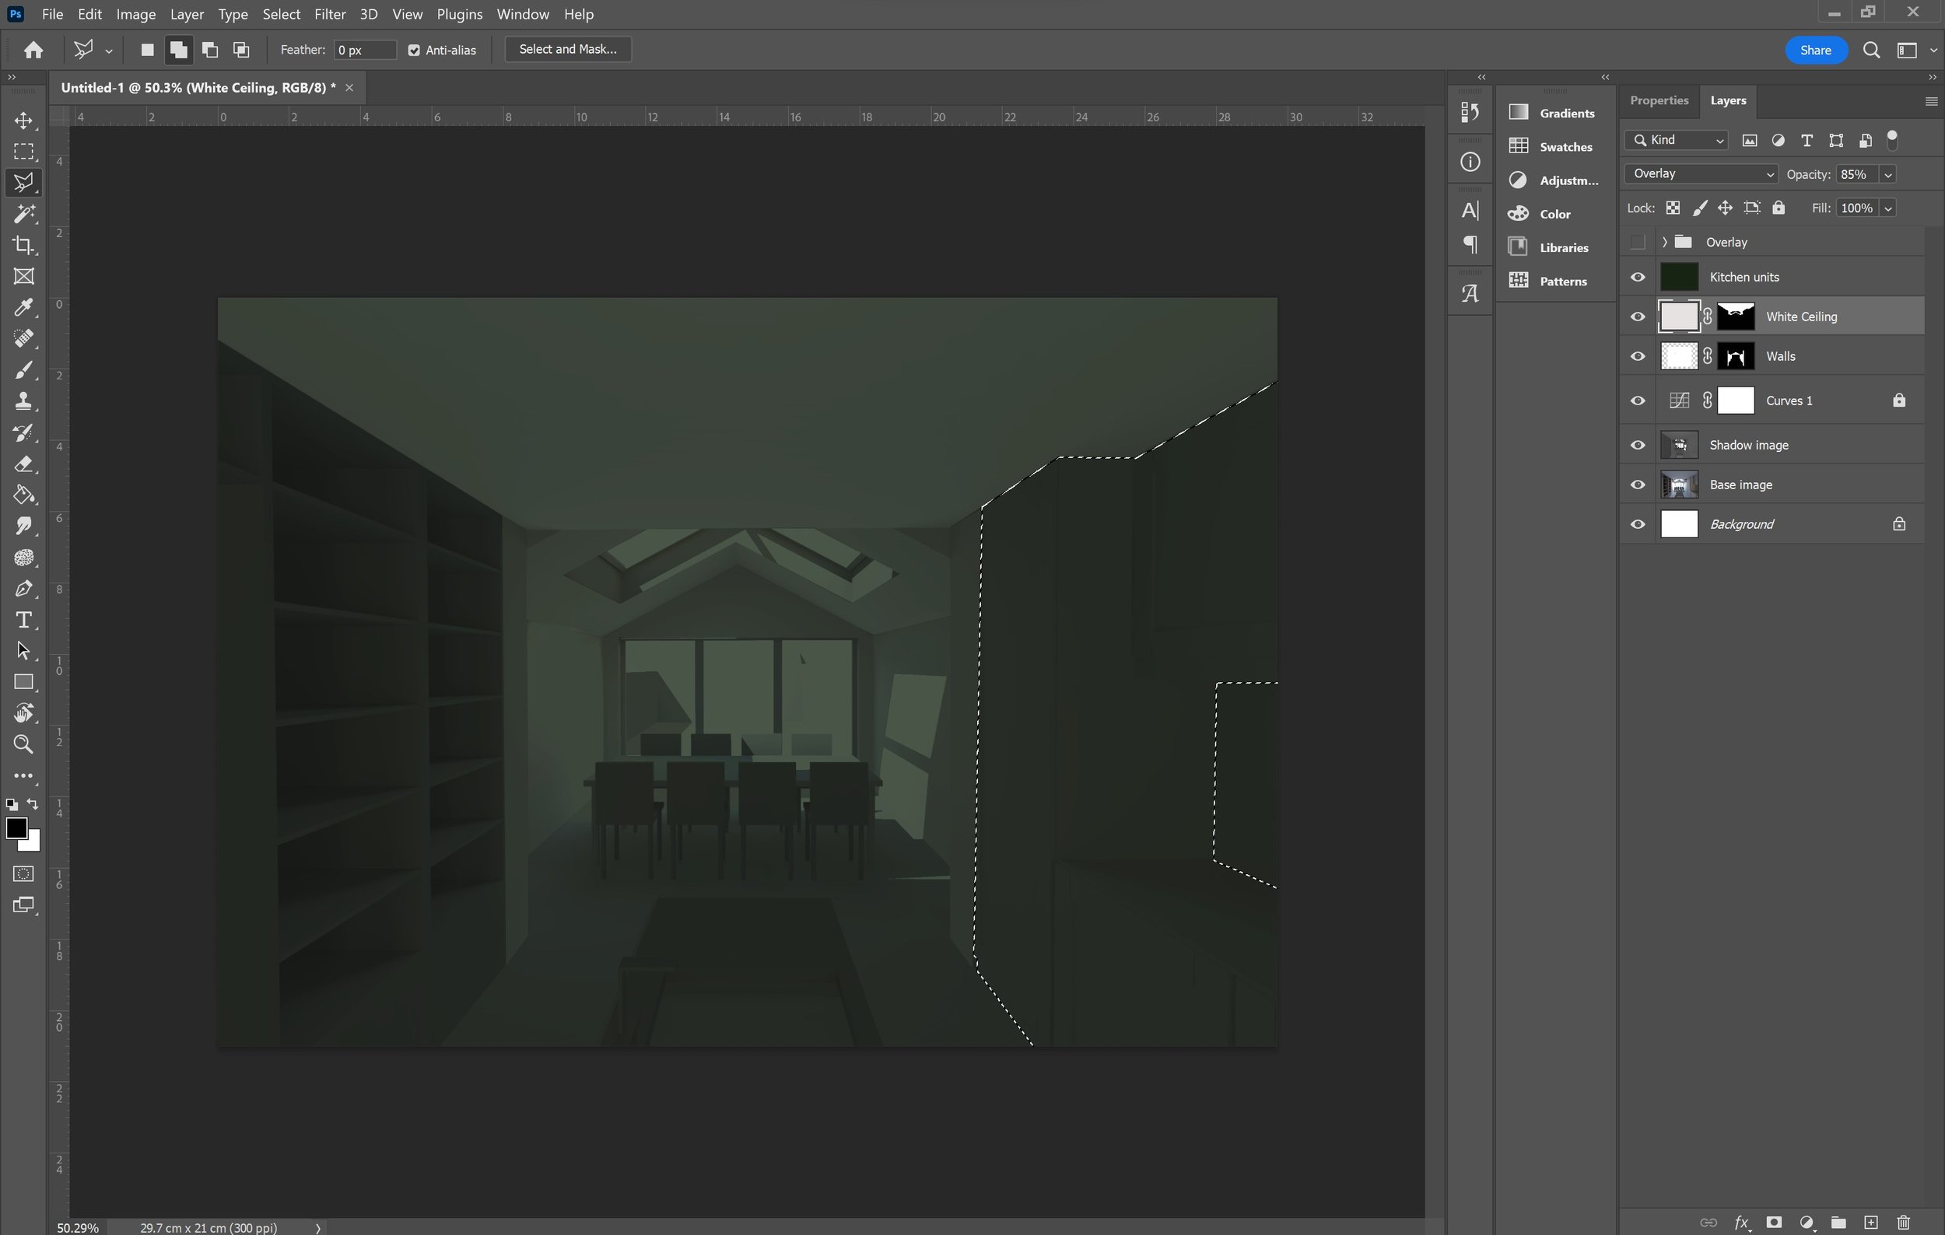This screenshot has width=1945, height=1235.
Task: Open the Kind filter dropdown
Action: click(1676, 141)
